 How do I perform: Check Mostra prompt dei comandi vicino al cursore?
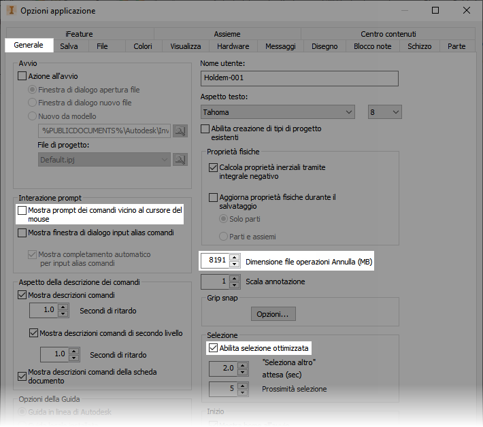tap(22, 210)
